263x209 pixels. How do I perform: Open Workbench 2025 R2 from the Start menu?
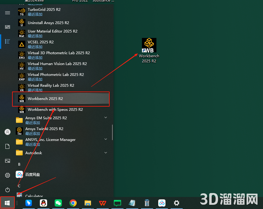(x=45, y=99)
